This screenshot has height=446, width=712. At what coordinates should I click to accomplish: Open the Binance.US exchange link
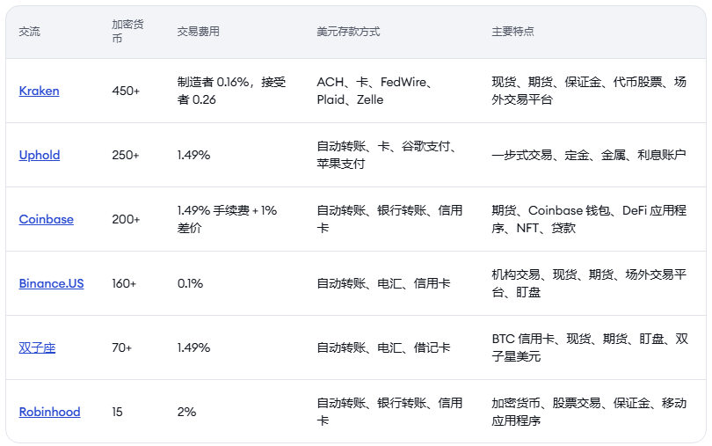point(51,283)
